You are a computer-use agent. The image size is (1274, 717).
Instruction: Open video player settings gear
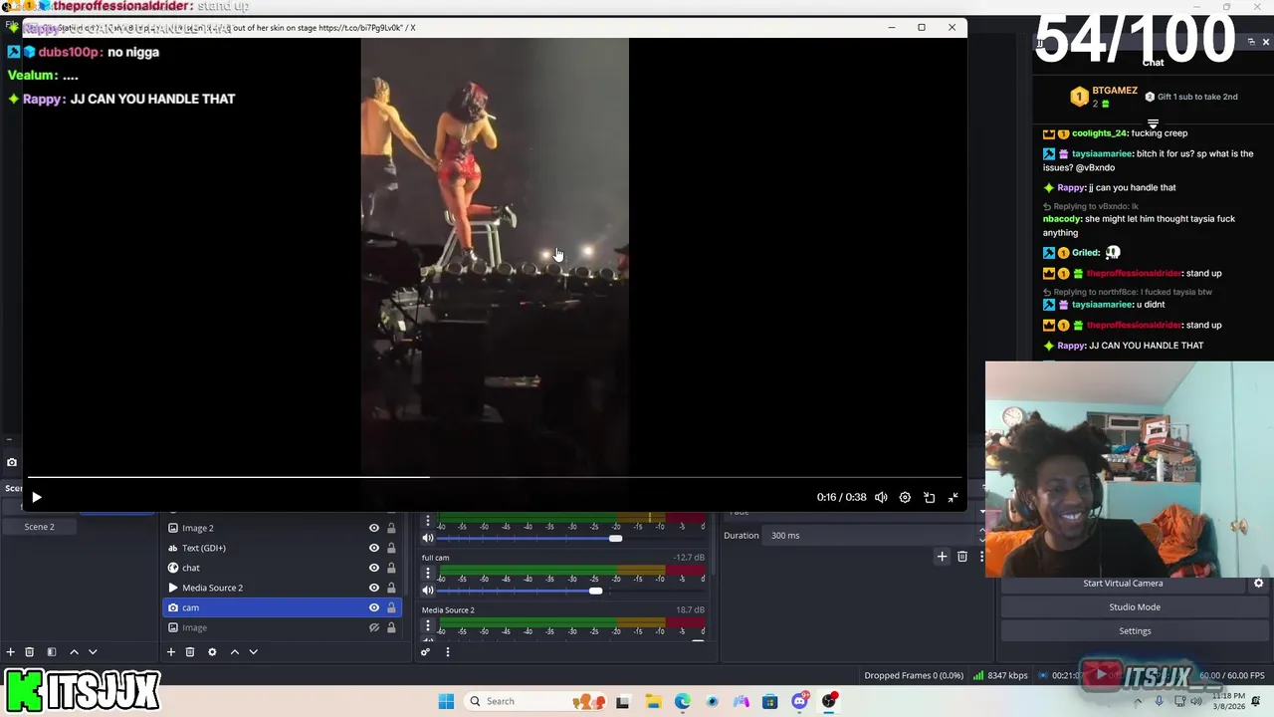coord(905,497)
